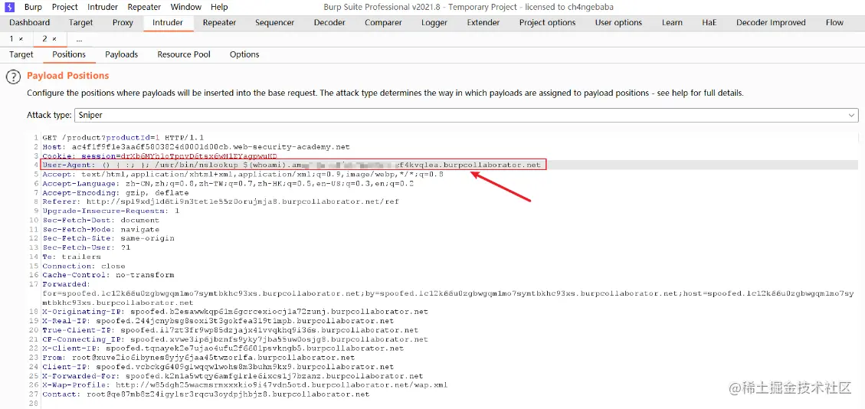Click the Attack type dropdown arrow
This screenshot has height=409, width=865.
[851, 115]
